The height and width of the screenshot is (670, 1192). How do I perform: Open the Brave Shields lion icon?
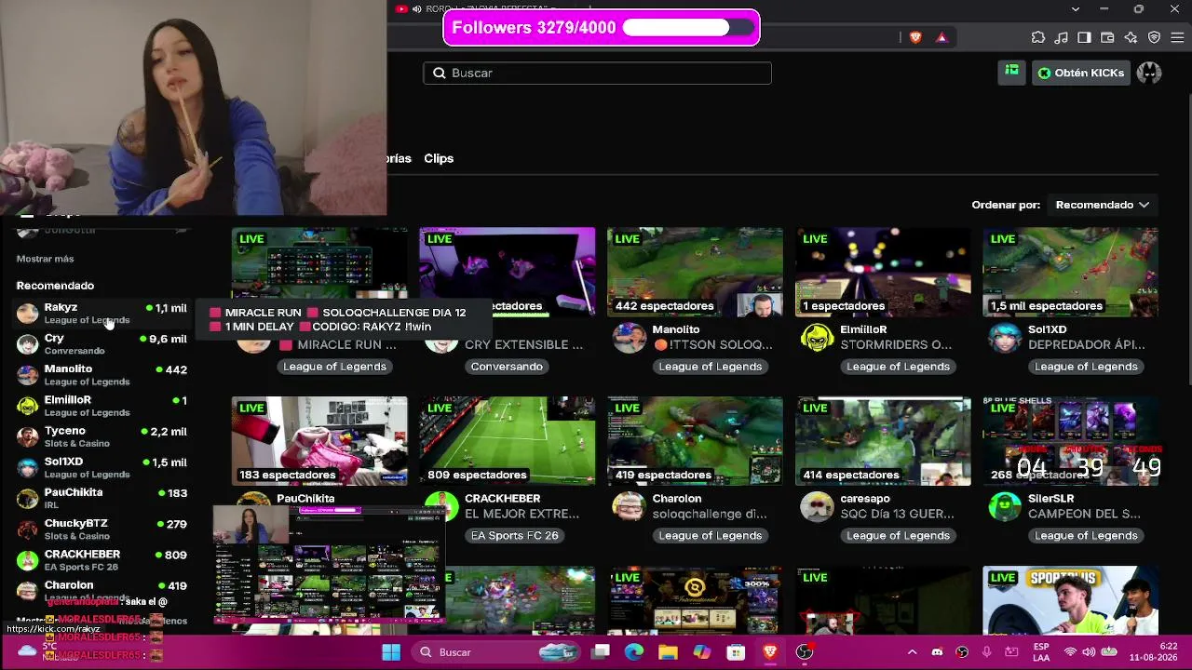coord(915,37)
